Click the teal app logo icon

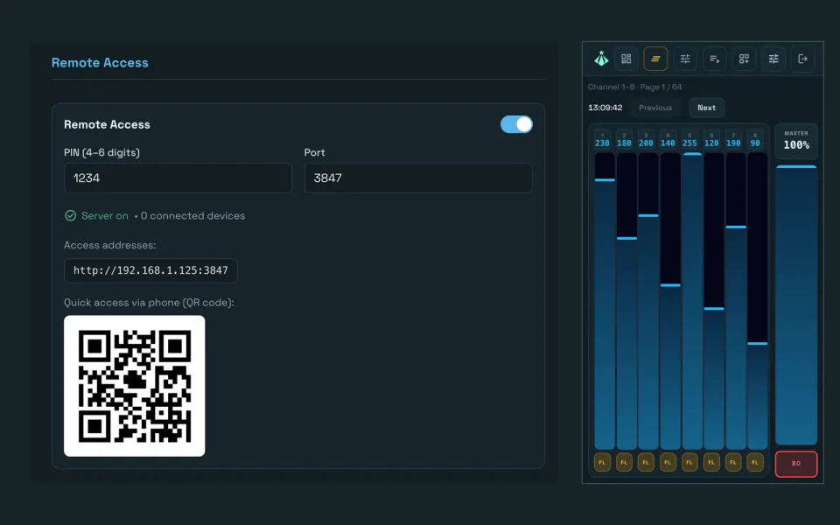(602, 59)
